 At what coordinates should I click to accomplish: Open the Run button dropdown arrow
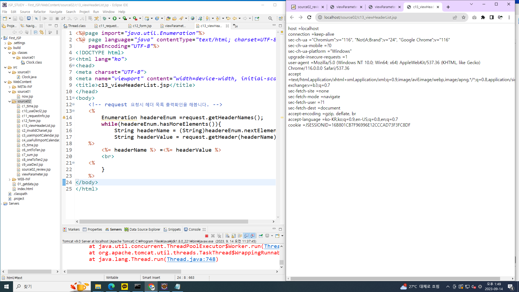(119, 18)
